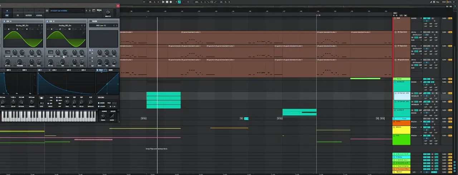Select the LFO 1 tab
458x175 pixels.
(x=40, y=70)
